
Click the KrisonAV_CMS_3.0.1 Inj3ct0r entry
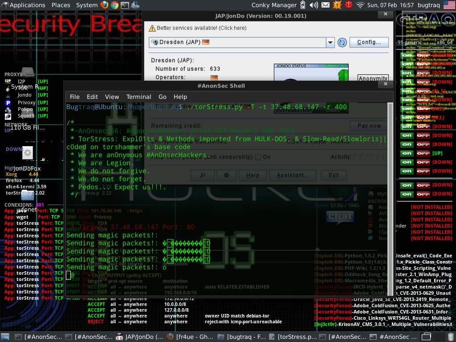[x=383, y=324]
